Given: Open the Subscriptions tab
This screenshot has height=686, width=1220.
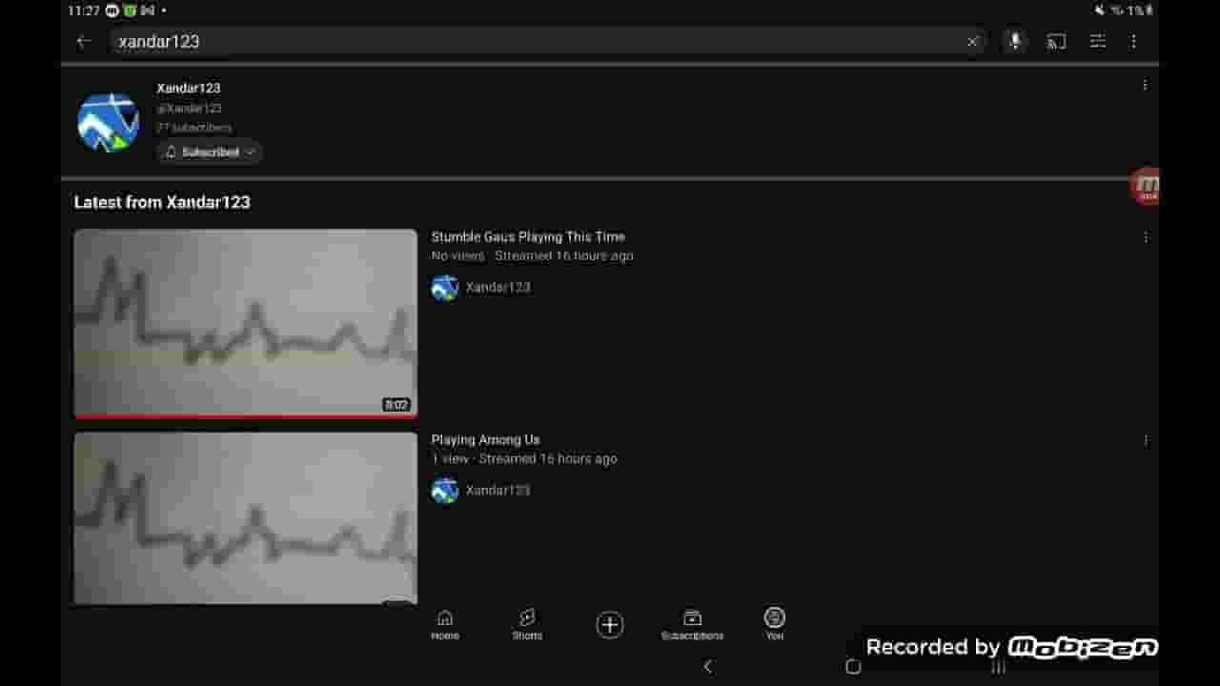Looking at the screenshot, I should click(x=693, y=625).
